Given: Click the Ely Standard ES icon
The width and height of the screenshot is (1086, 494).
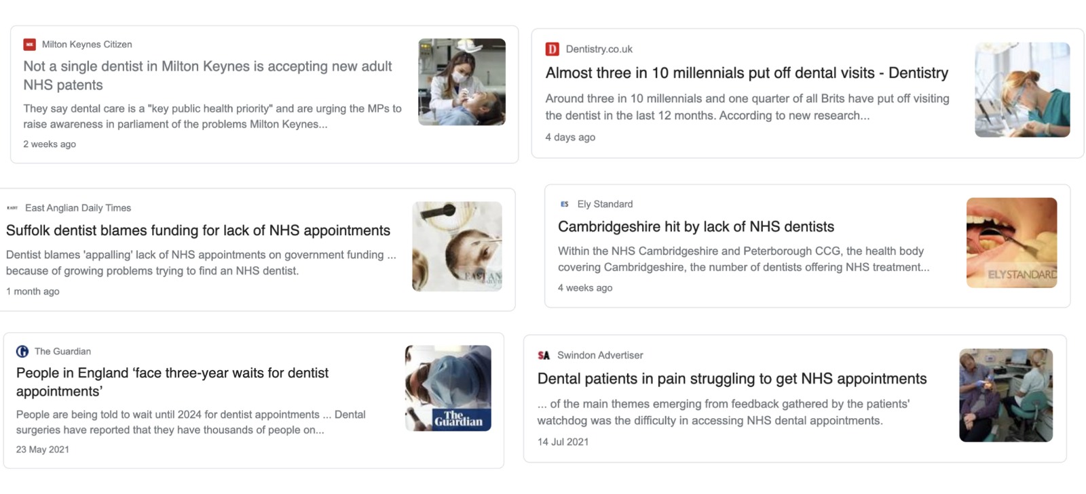Looking at the screenshot, I should [564, 204].
